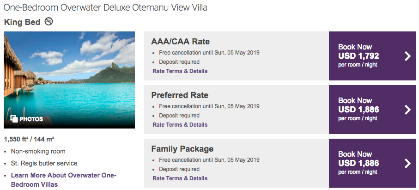Click the Preferred Rate heading
This screenshot has height=190, width=419.
(x=180, y=95)
